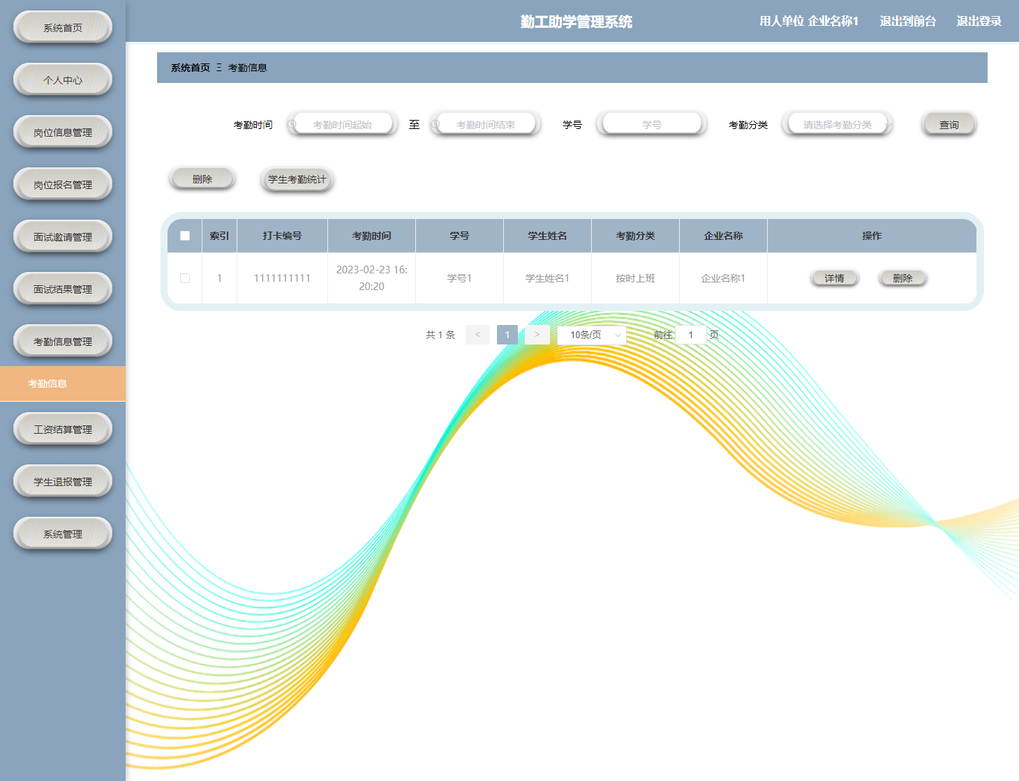Click 退出登录 to log out
The image size is (1019, 781).
(x=979, y=21)
